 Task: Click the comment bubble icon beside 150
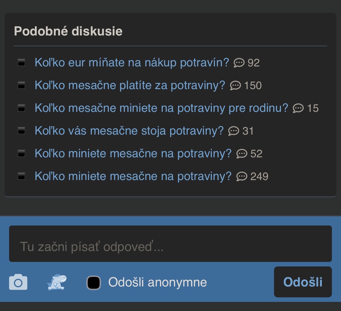[235, 85]
